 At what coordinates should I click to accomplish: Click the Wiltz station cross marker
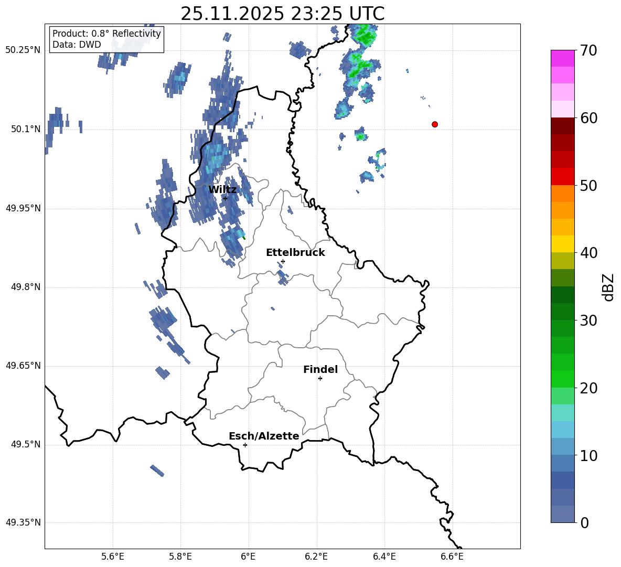point(226,198)
